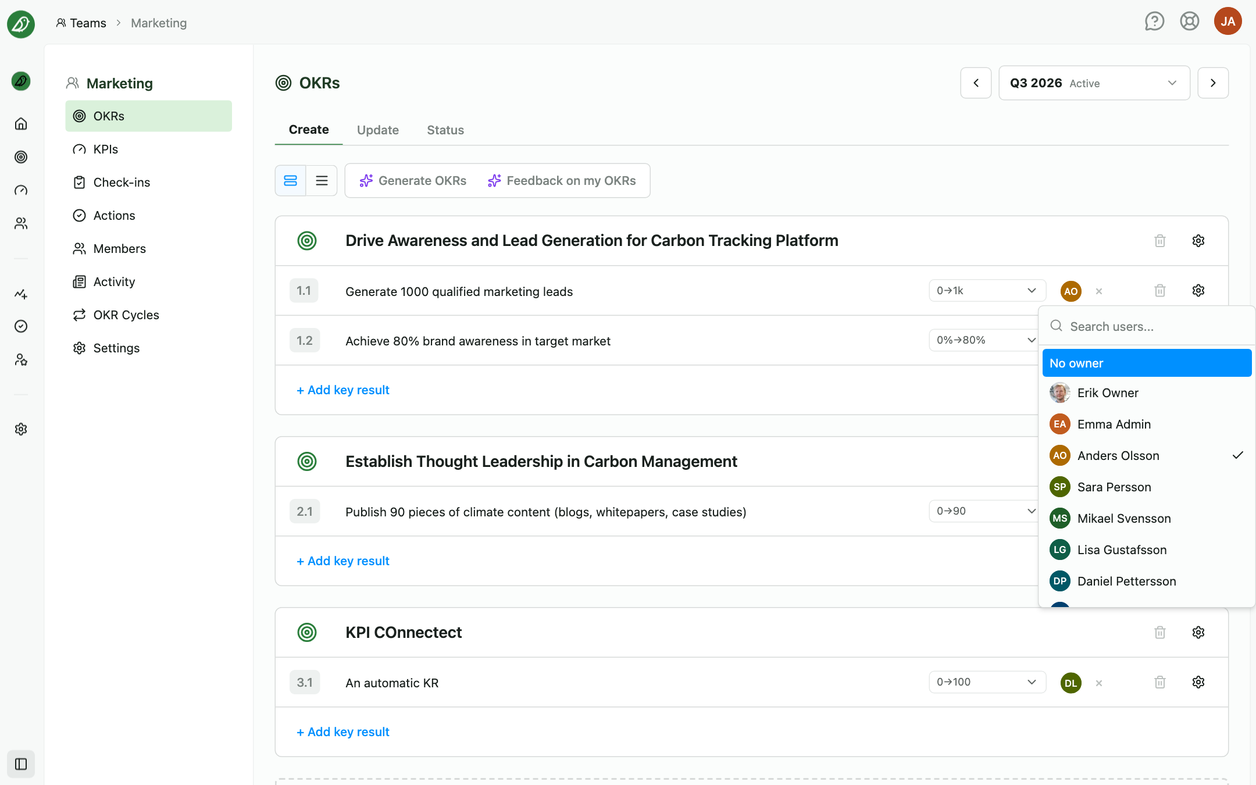1256x785 pixels.
Task: Open settings gear for key result 1.1
Action: tap(1198, 290)
